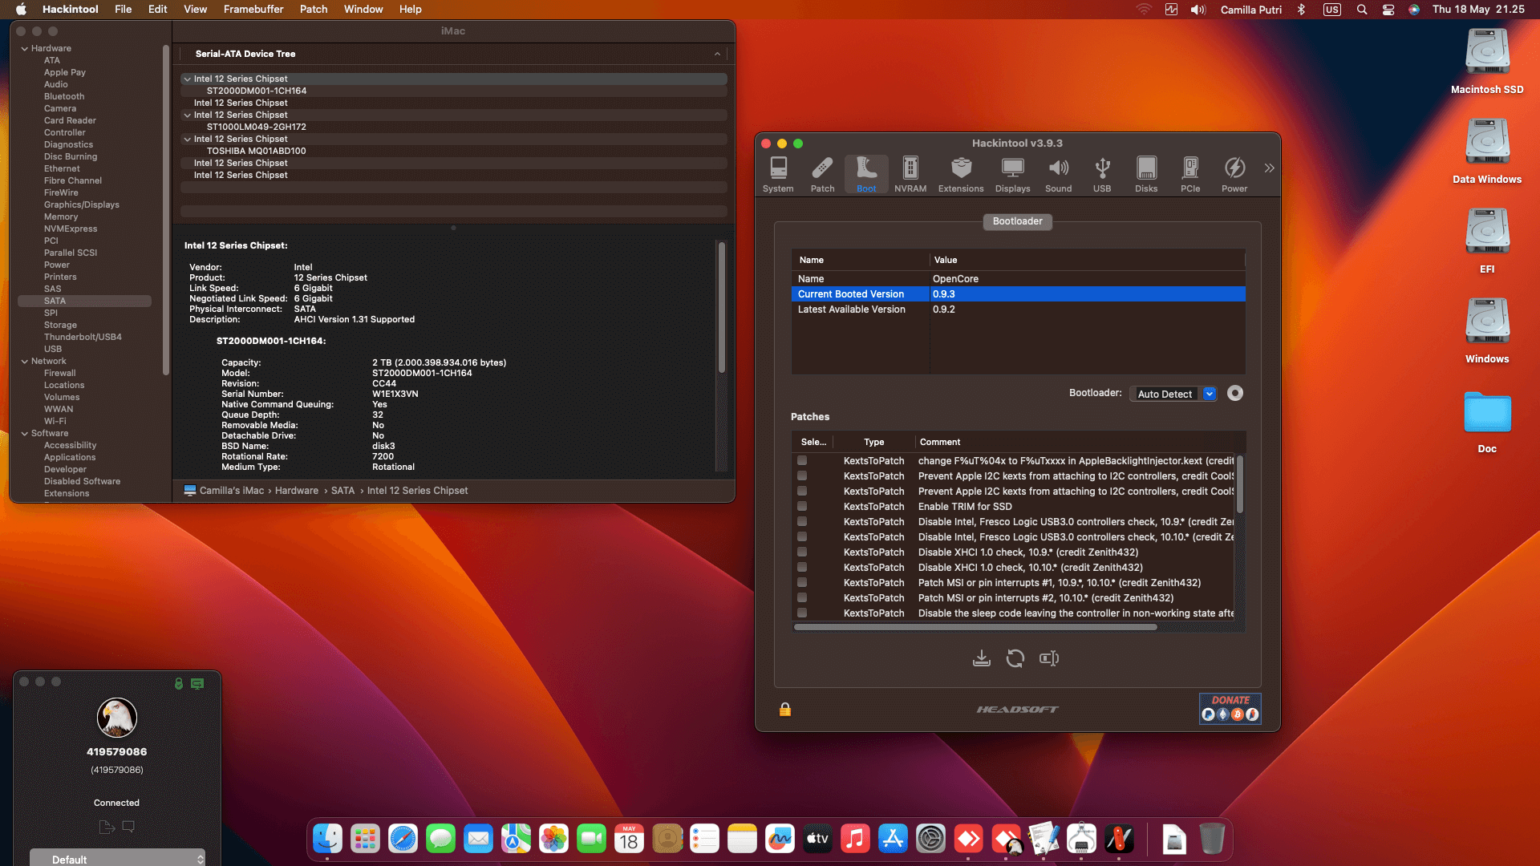Viewport: 1540px width, 866px height.
Task: Open the Bootloader Auto Detect dropdown
Action: point(1173,394)
